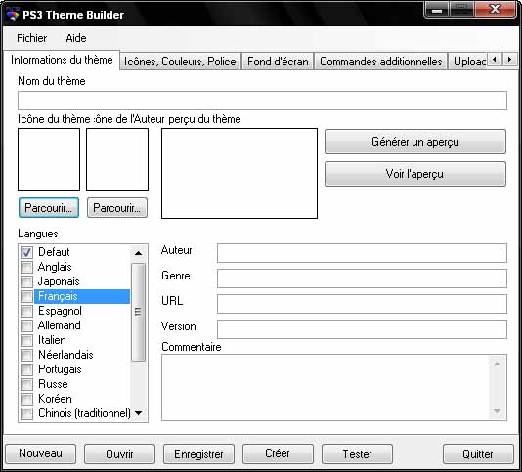This screenshot has height=472, width=522.
Task: Select the Espagnol text row
Action: click(60, 311)
